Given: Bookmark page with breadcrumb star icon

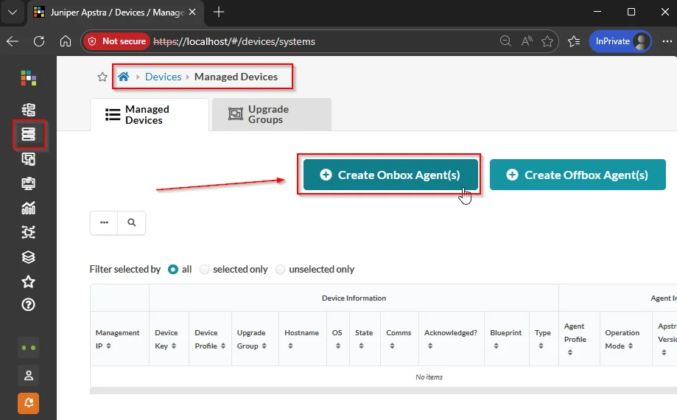Looking at the screenshot, I should 102,77.
